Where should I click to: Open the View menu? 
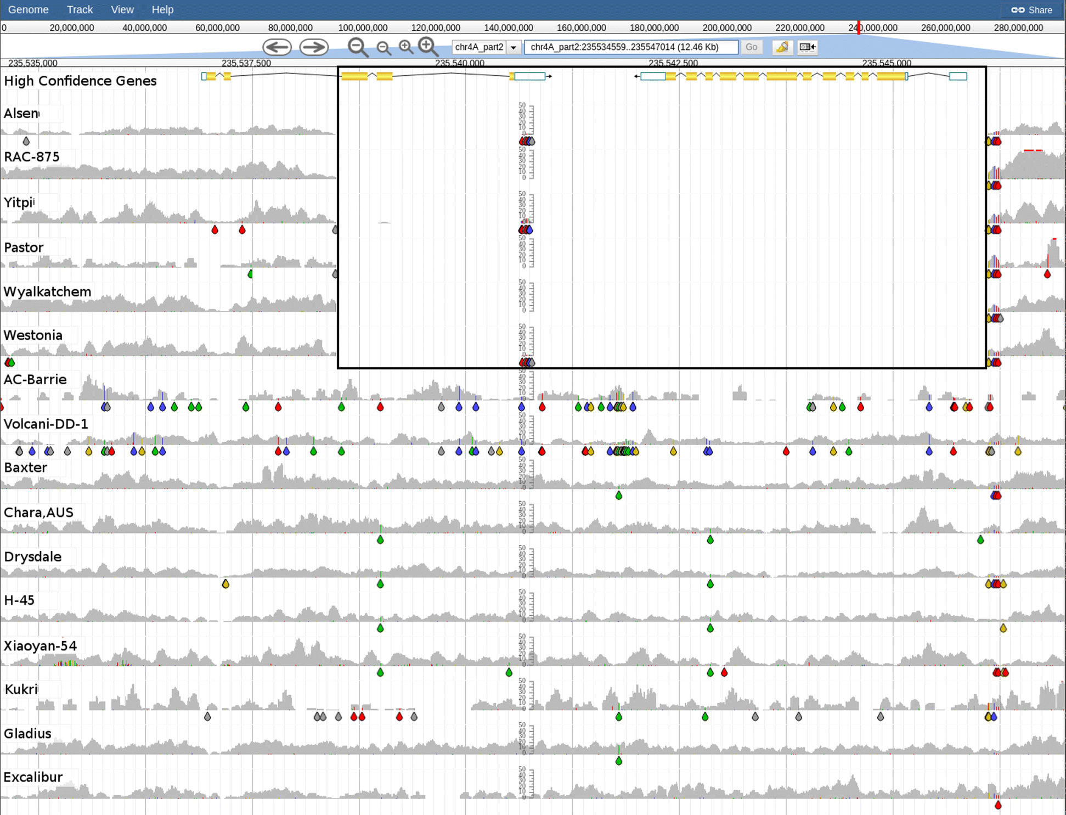pyautogui.click(x=122, y=10)
